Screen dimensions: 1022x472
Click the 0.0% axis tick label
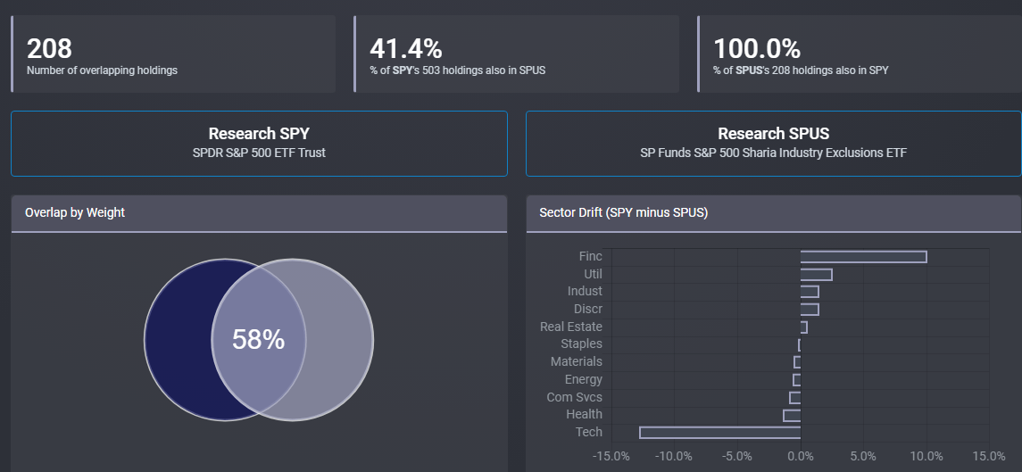pyautogui.click(x=801, y=456)
